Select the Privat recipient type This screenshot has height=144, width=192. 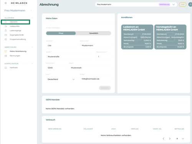click(61, 33)
